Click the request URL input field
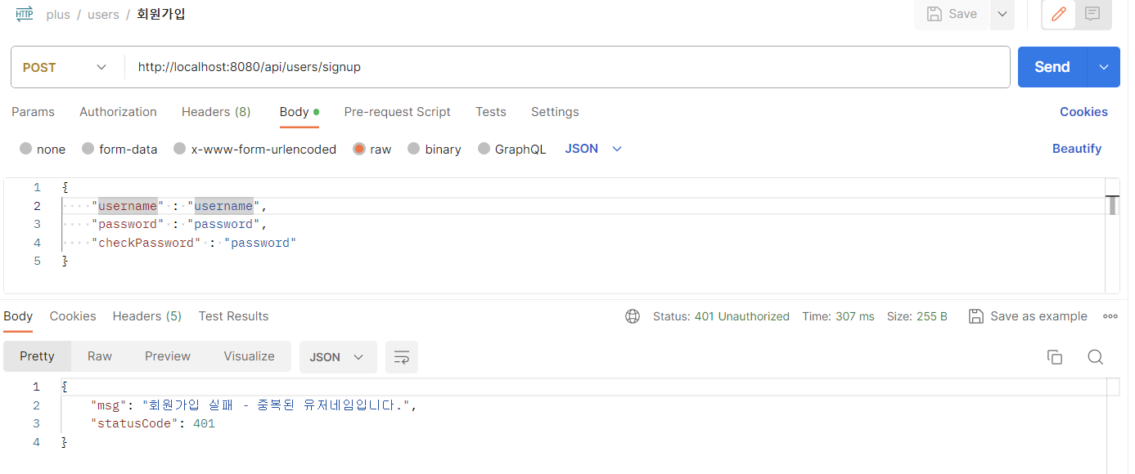 point(567,67)
